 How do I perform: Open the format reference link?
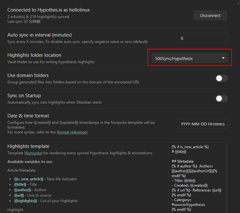pyautogui.click(x=72, y=132)
